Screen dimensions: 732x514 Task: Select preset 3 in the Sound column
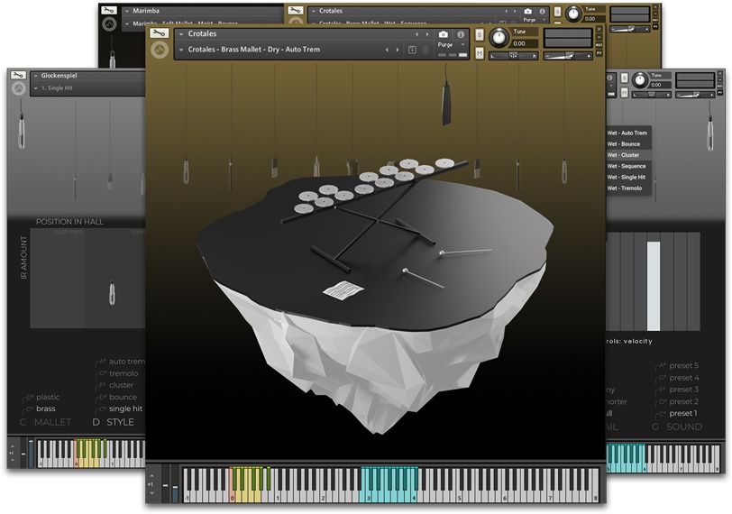683,390
